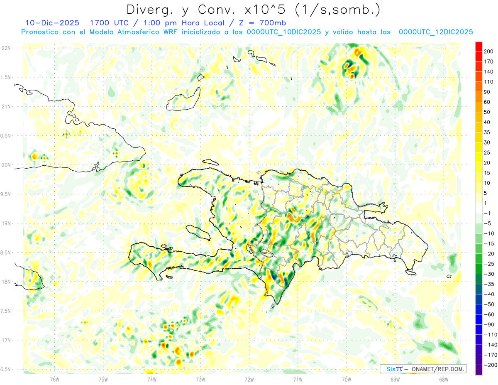Click the 9.5N latitude tick label
This screenshot has width=498, height=385.
point(6,194)
